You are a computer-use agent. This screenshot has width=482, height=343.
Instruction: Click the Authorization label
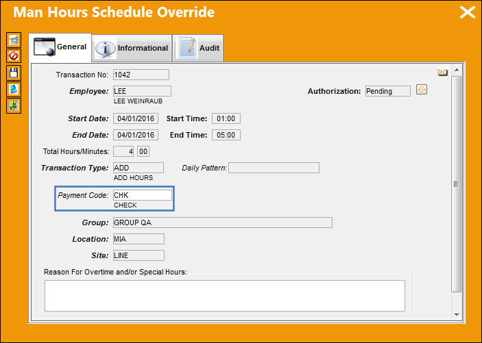coord(334,91)
